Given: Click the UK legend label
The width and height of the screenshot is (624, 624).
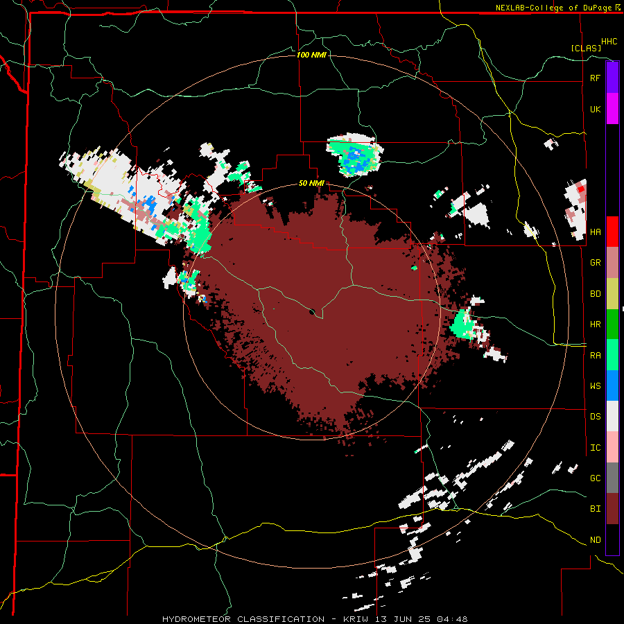Looking at the screenshot, I should [595, 109].
